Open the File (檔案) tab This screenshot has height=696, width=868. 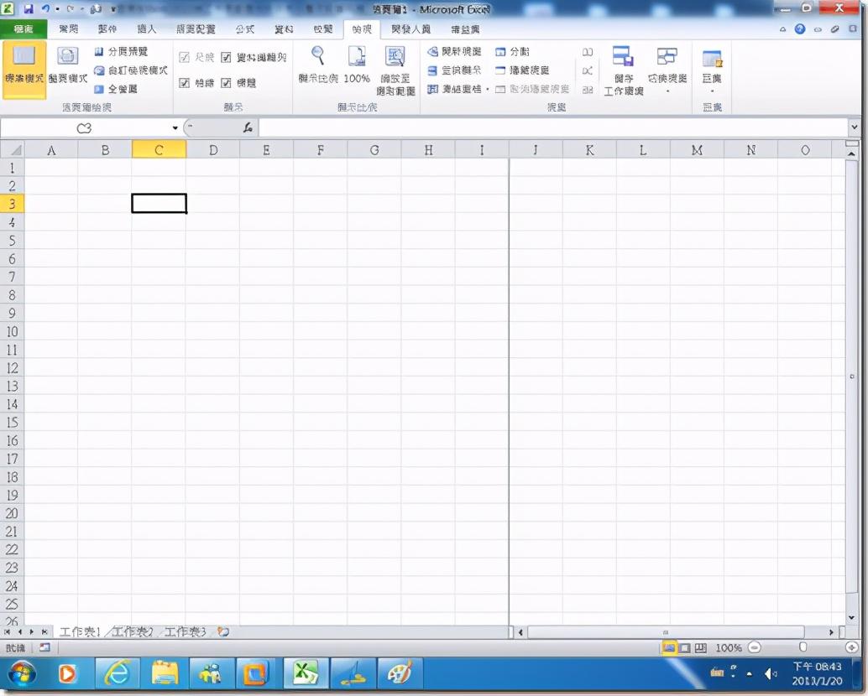click(x=24, y=29)
